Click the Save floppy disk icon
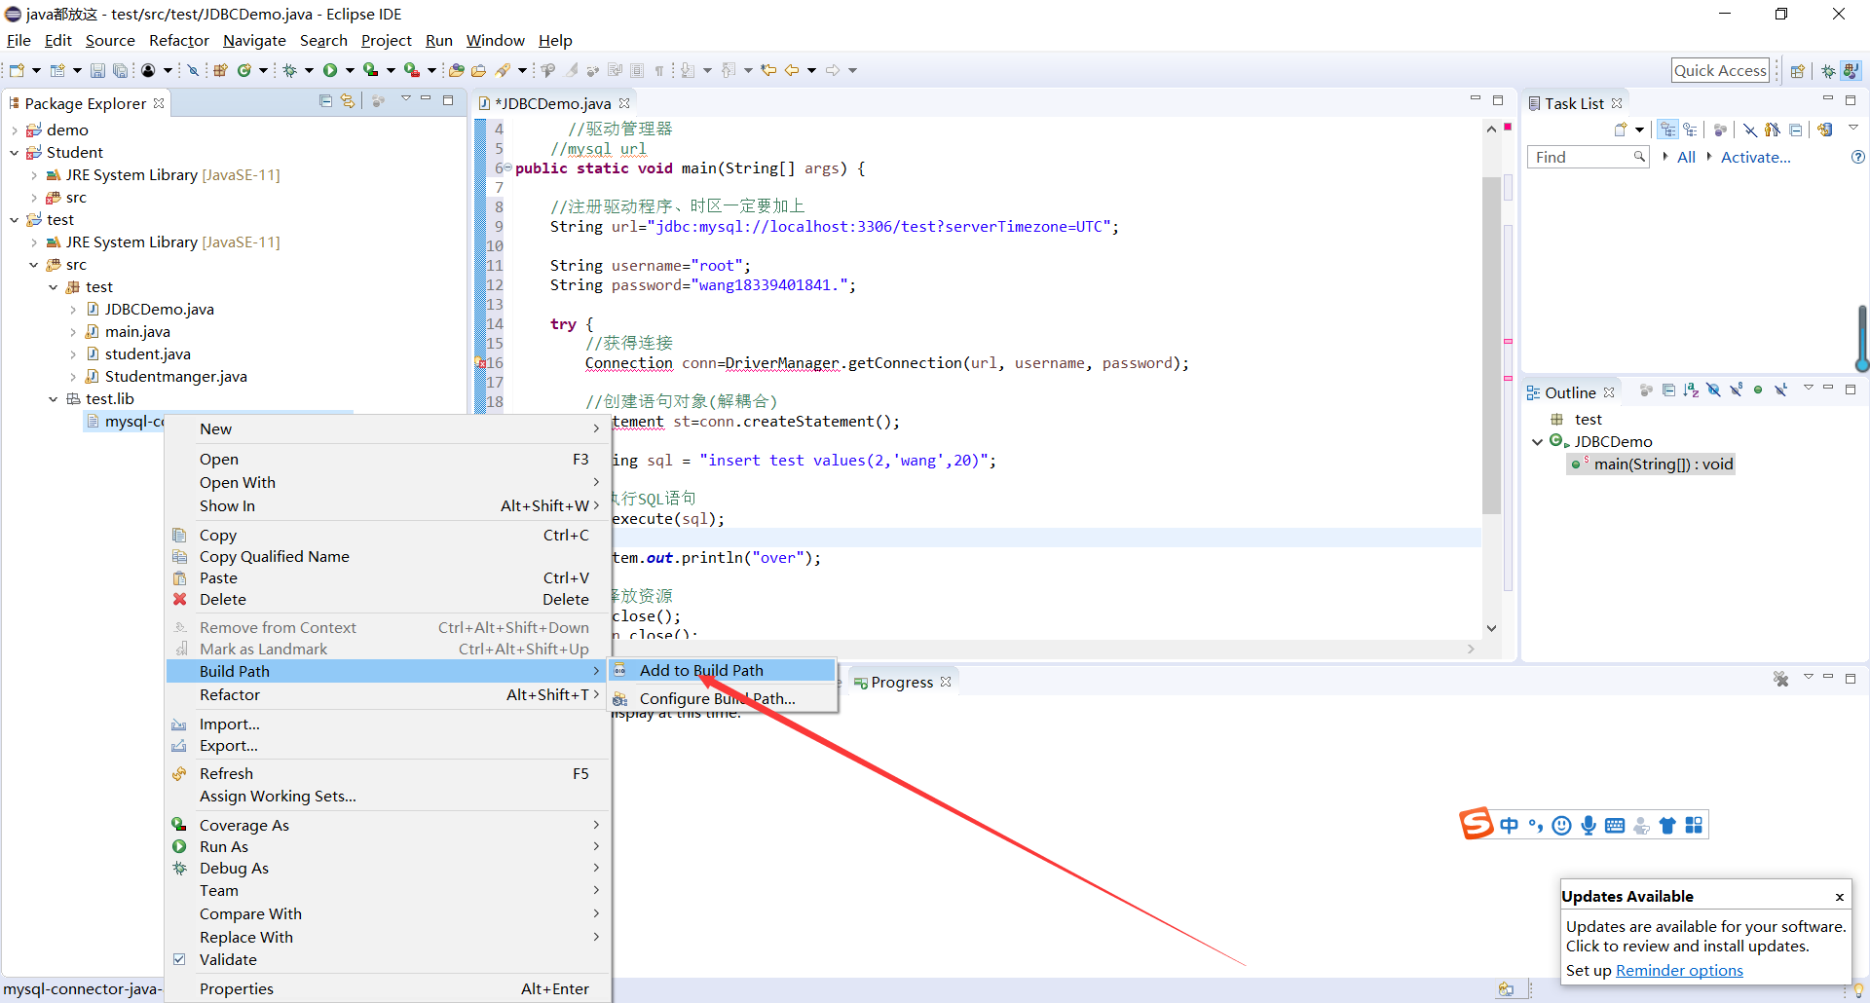Viewport: 1870px width, 1003px height. 97,70
